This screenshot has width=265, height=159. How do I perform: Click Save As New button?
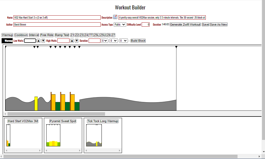[x=218, y=24]
